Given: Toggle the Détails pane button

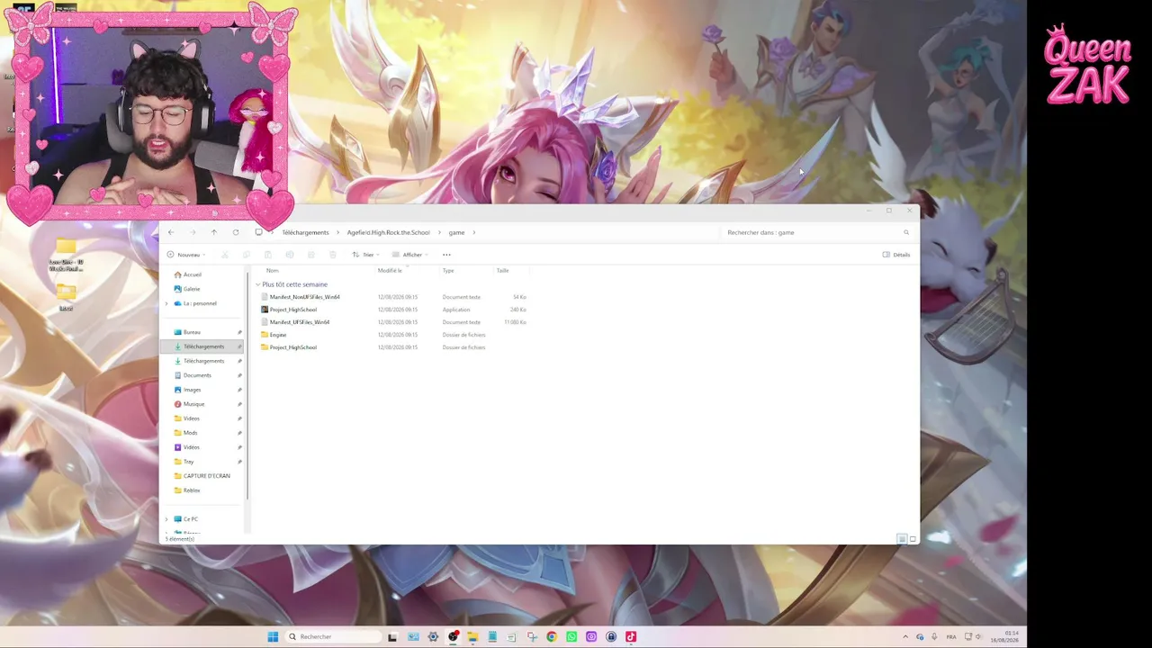Looking at the screenshot, I should tap(896, 255).
